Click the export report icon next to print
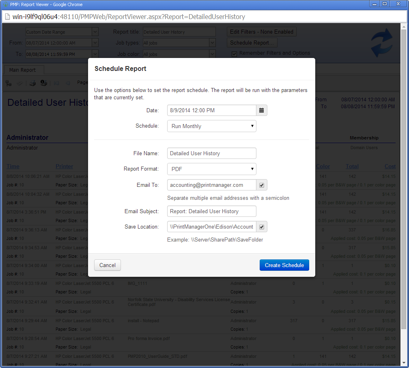This screenshot has width=409, height=368. pos(43,83)
